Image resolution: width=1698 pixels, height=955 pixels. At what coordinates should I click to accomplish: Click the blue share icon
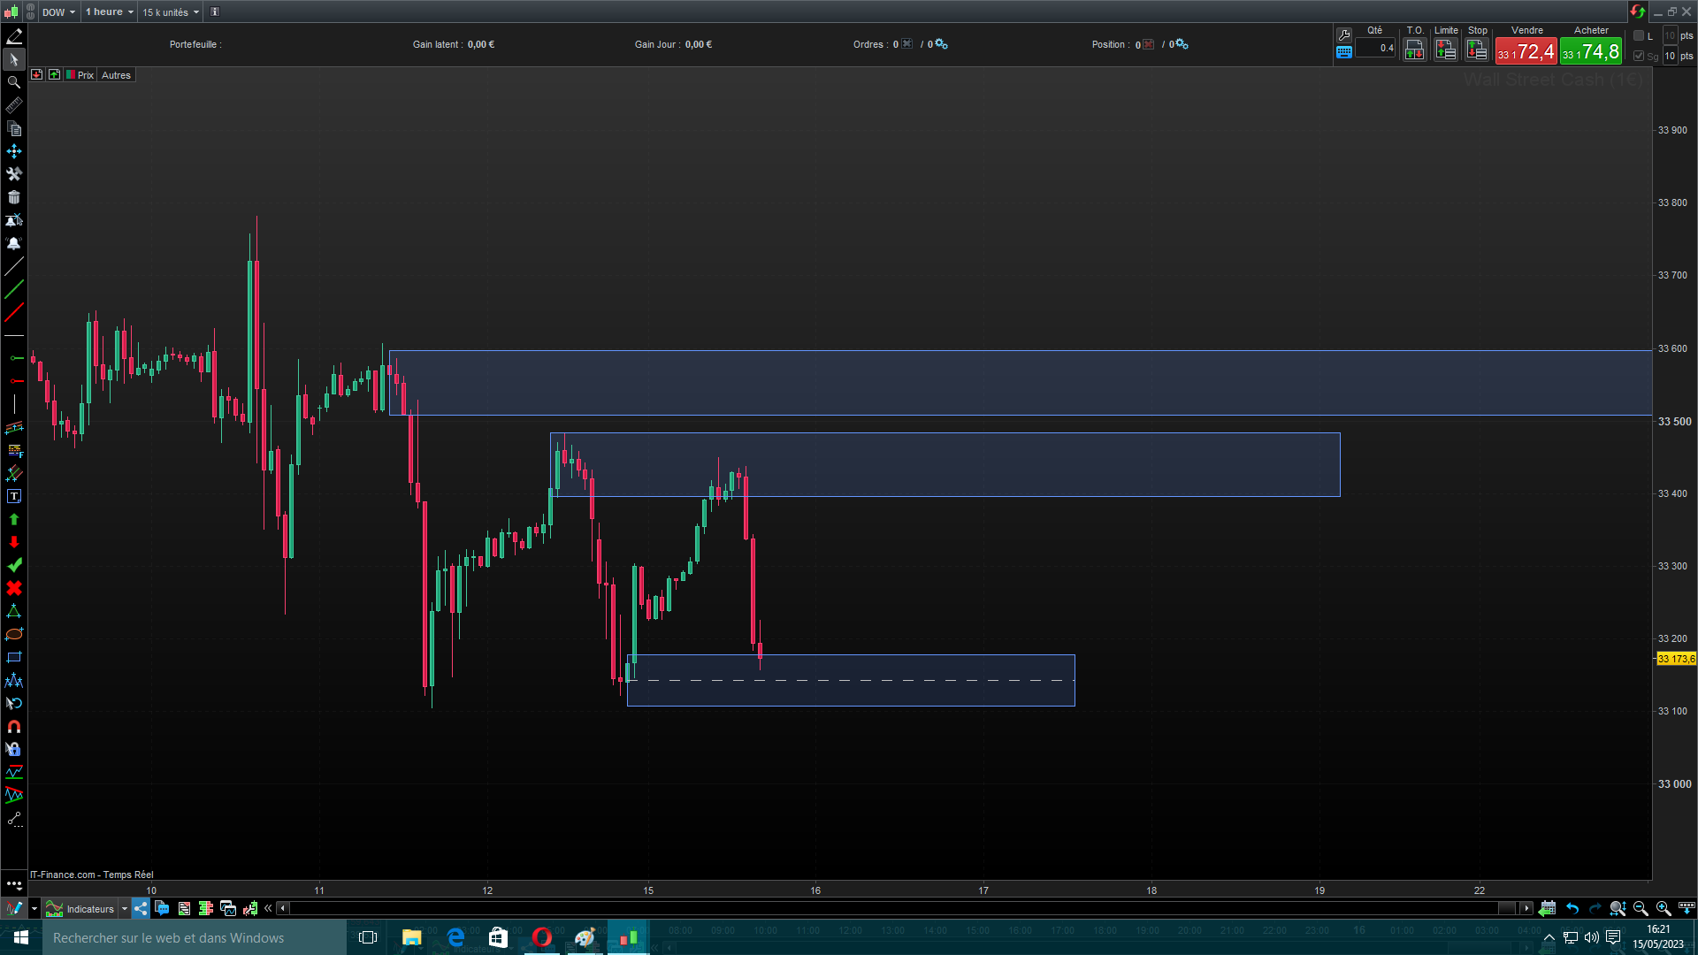click(x=141, y=908)
